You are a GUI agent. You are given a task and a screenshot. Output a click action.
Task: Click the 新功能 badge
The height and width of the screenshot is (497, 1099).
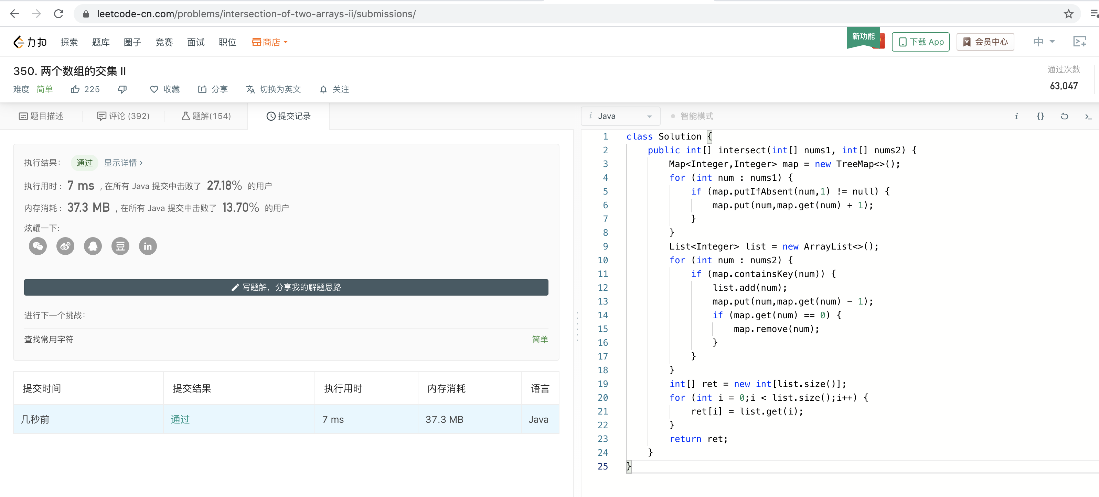coord(864,37)
